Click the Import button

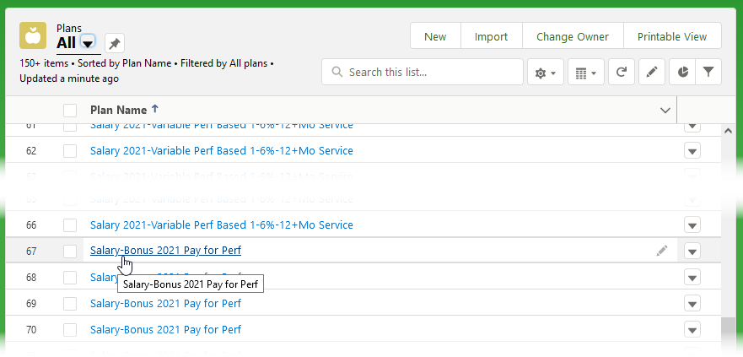tap(491, 36)
